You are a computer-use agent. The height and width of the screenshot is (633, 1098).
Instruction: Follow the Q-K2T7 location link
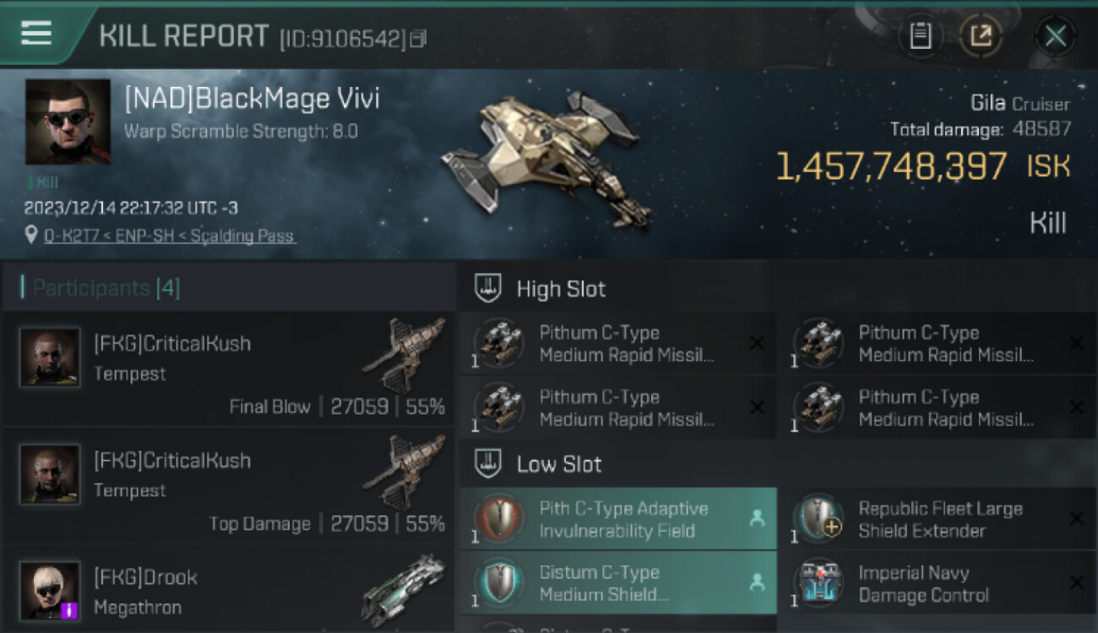[x=169, y=235]
